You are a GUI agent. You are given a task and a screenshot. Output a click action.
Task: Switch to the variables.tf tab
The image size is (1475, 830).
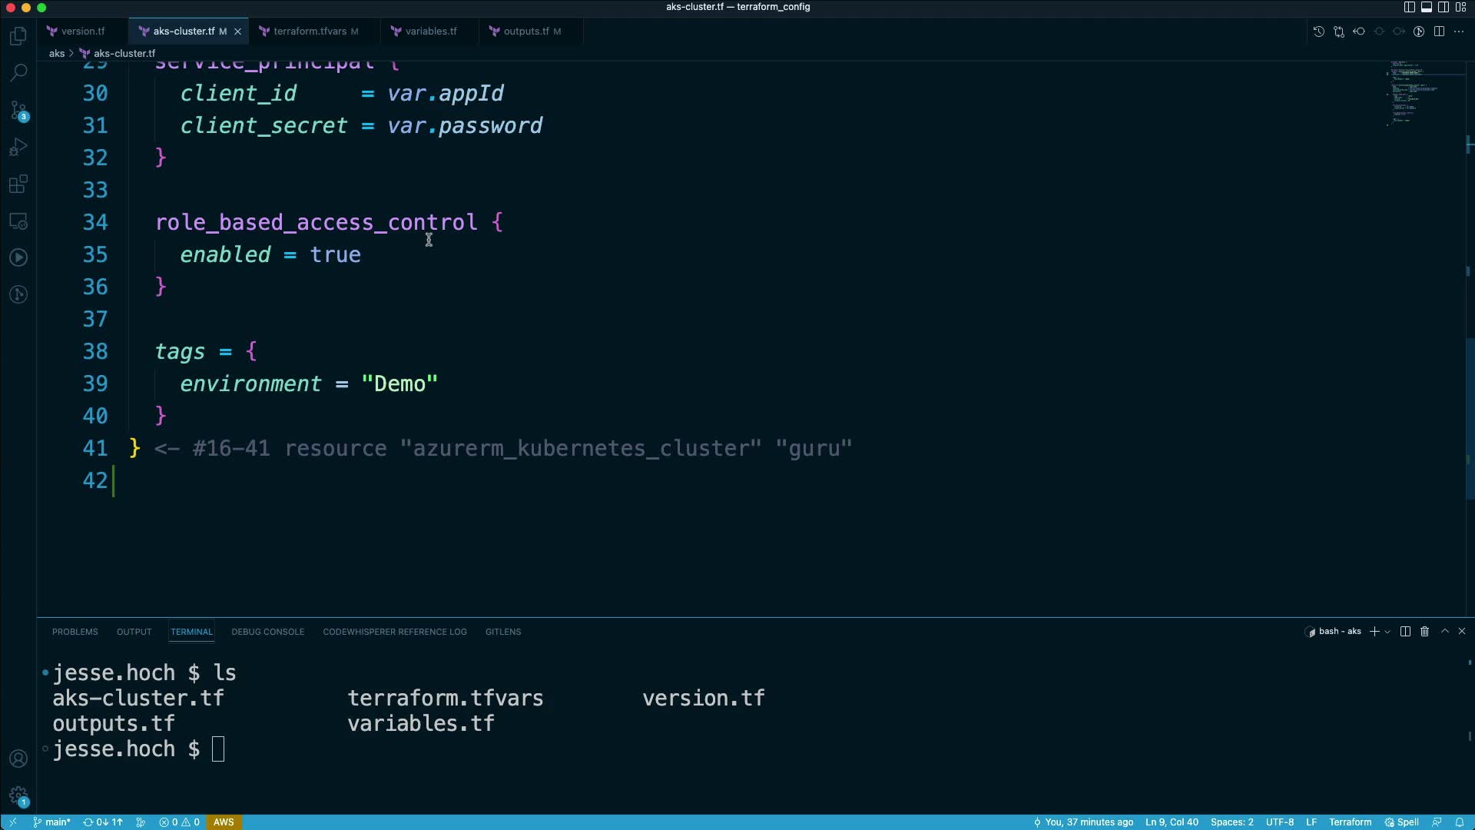point(430,32)
